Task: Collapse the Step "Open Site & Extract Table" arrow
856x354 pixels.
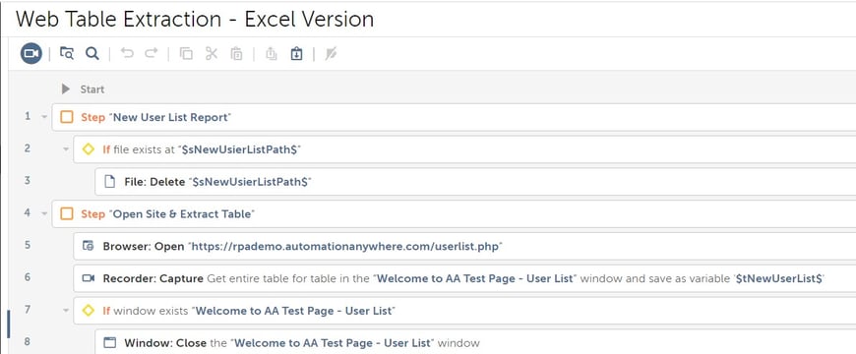Action: [44, 213]
